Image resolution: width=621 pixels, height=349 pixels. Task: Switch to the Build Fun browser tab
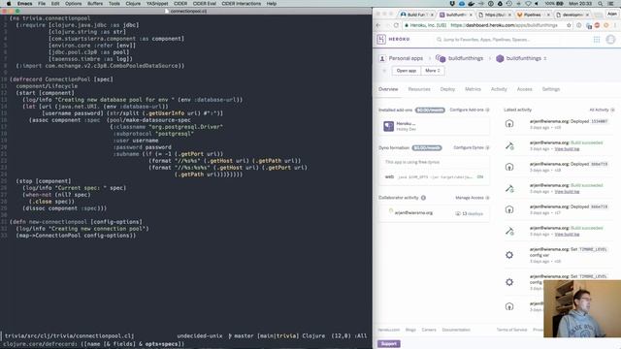[x=416, y=15]
